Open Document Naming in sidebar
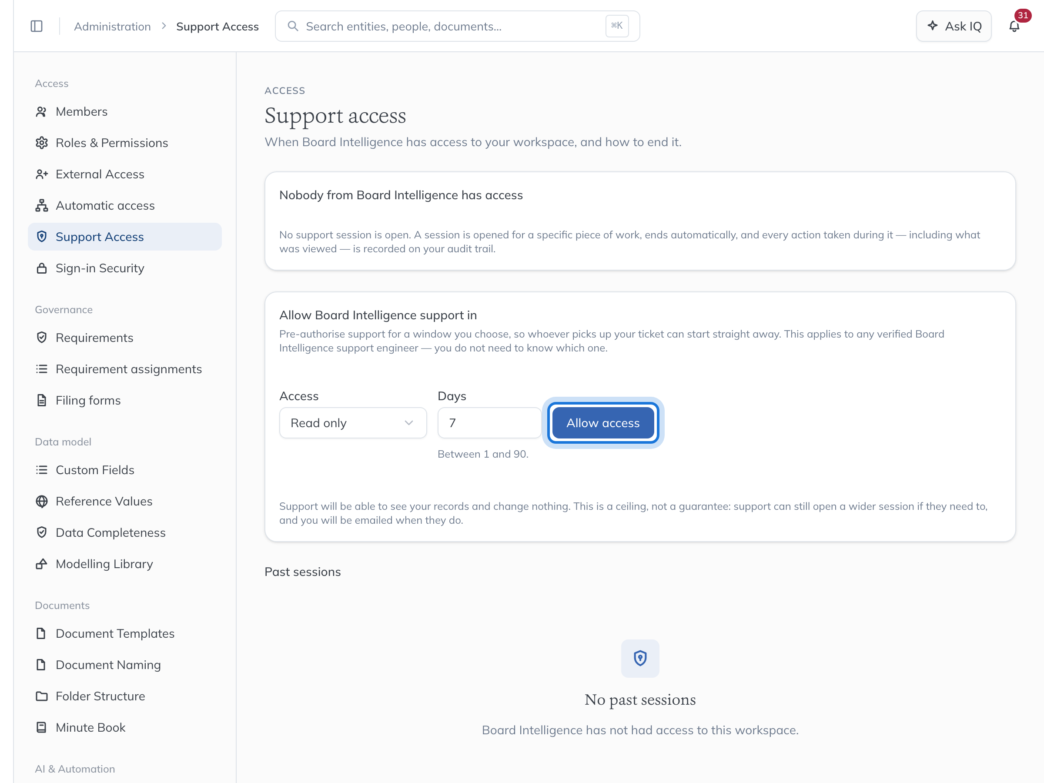 (x=124, y=665)
